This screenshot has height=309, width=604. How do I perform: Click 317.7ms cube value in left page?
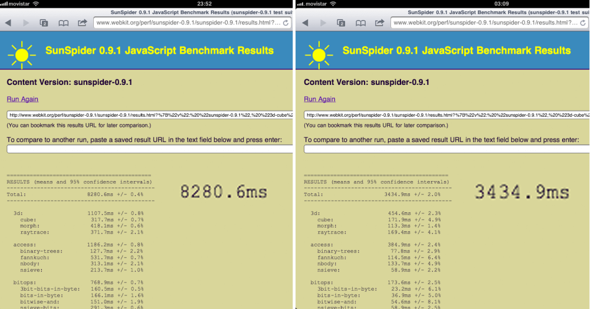click(x=102, y=219)
